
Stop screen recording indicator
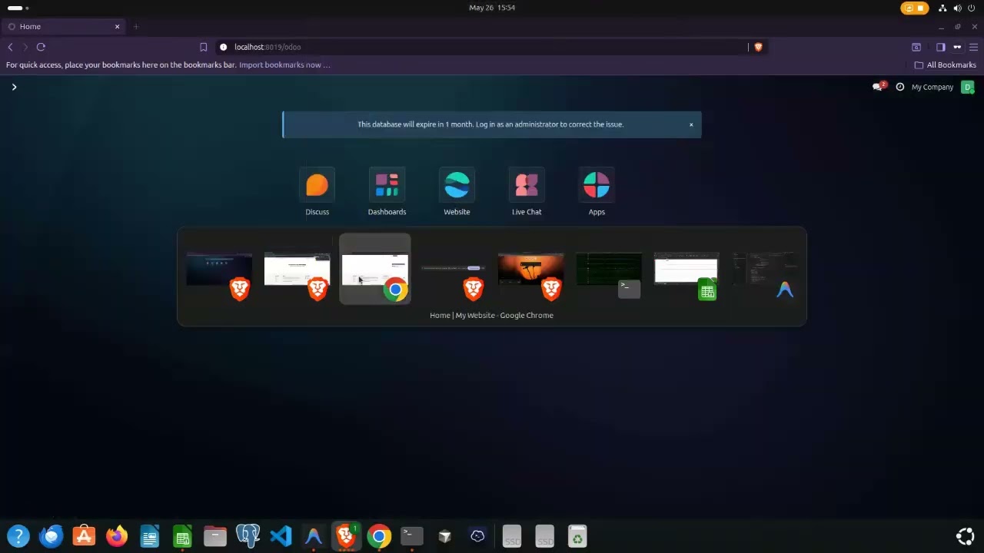click(x=915, y=8)
